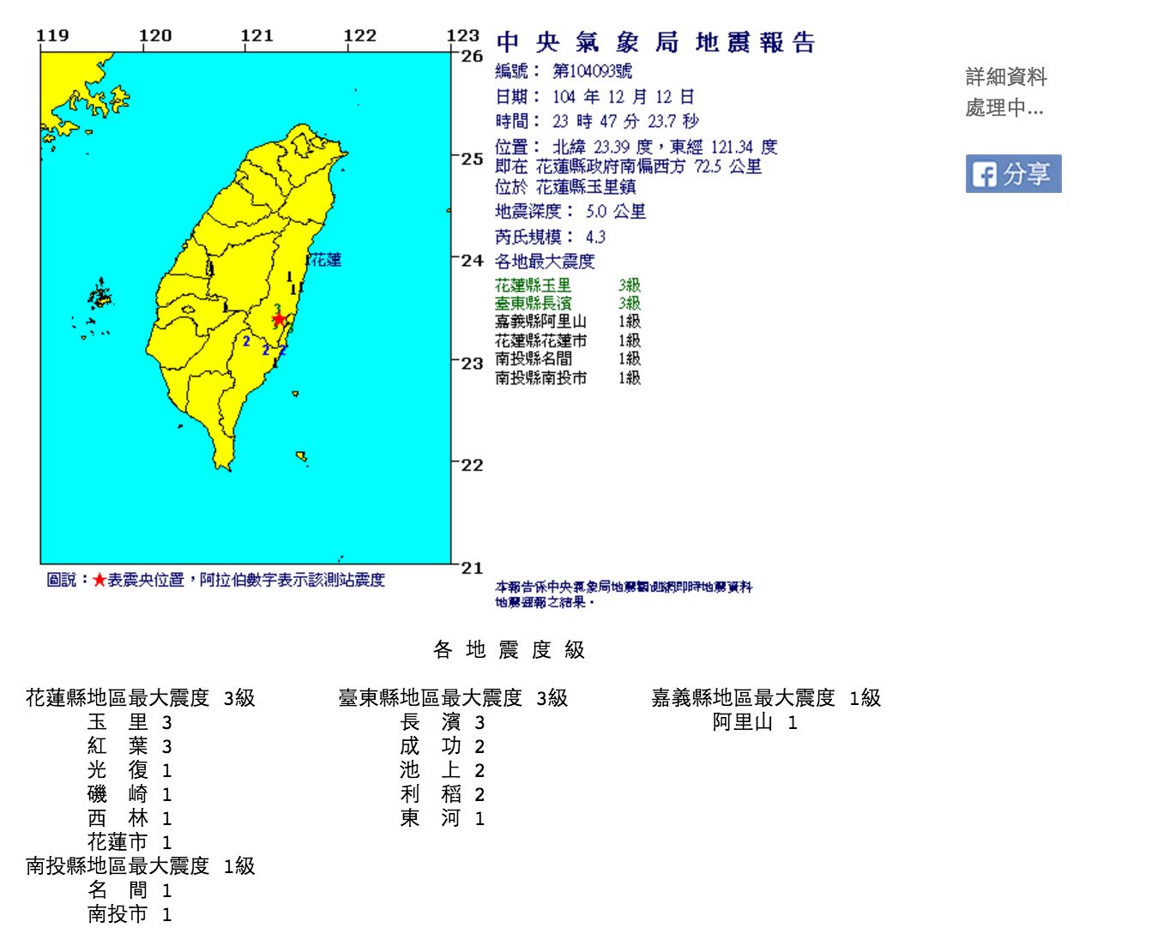Click 花蓮縣地區最大震度 3級 heading
The image size is (1158, 940).
point(140,698)
